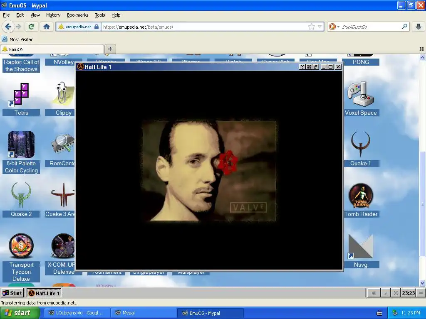This screenshot has height=319, width=426.
Task: Click the EmuOS show desktop dash button
Action: coord(421,293)
